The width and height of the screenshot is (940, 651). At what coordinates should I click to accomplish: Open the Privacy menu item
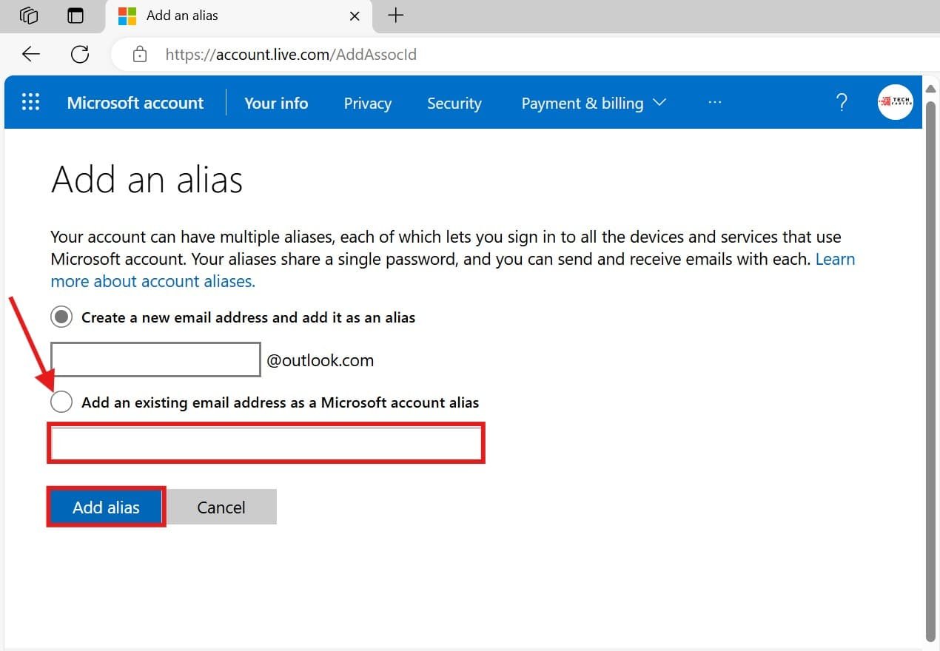coord(367,104)
